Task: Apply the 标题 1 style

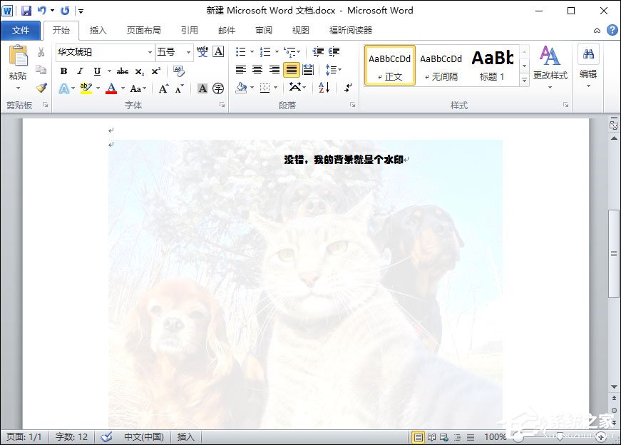Action: [492, 66]
